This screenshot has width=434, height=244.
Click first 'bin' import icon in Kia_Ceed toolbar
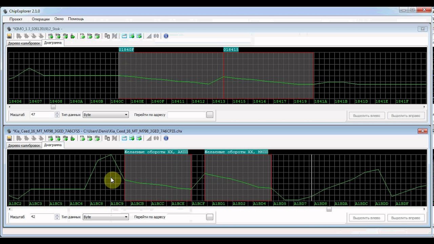pyautogui.click(x=58, y=138)
